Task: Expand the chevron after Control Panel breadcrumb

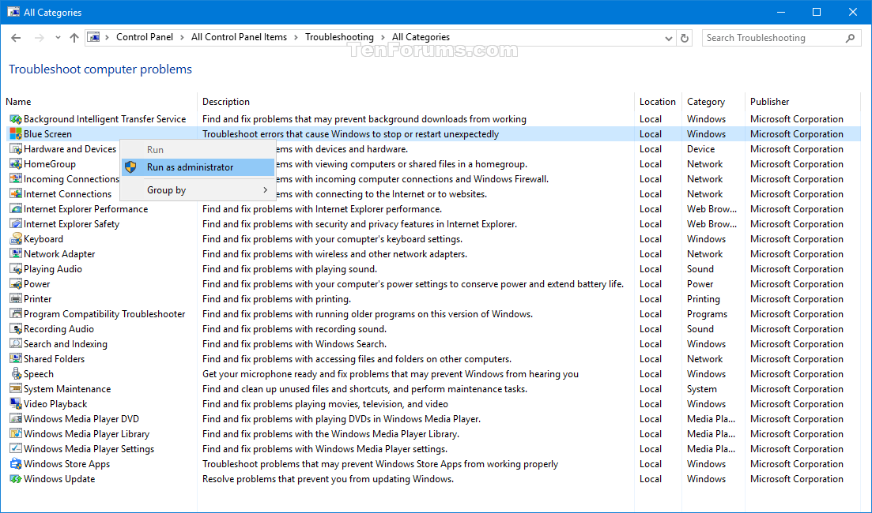Action: tap(183, 37)
